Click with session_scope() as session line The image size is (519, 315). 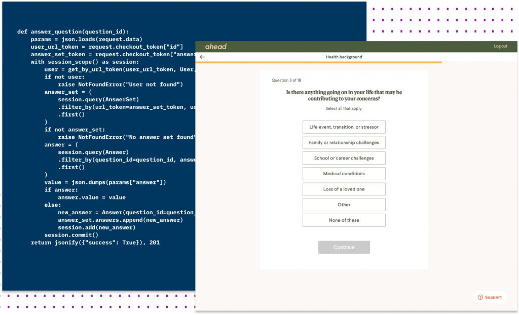pyautogui.click(x=85, y=62)
